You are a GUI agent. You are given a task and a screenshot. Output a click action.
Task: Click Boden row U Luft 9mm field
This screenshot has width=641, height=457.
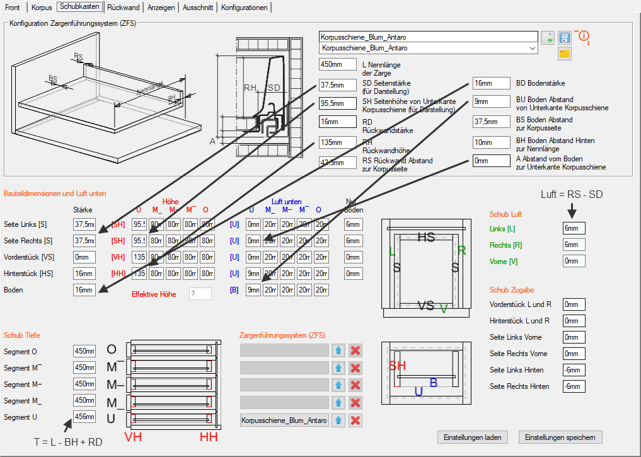(x=253, y=290)
